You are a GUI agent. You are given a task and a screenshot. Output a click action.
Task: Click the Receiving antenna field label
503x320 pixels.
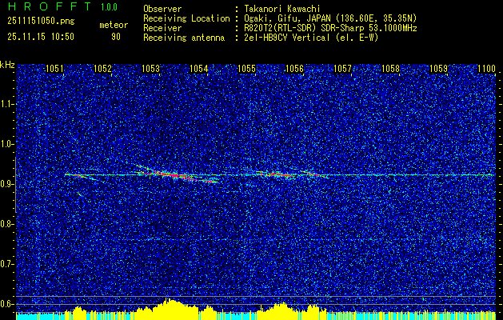coord(184,38)
